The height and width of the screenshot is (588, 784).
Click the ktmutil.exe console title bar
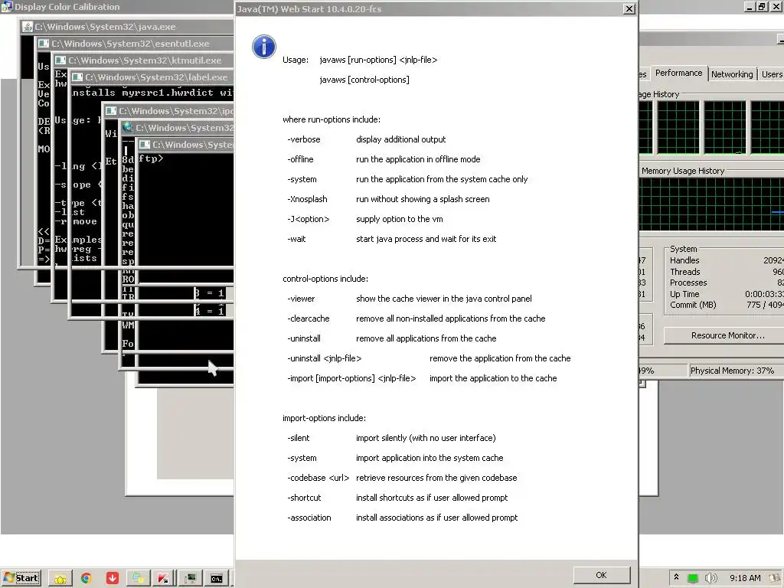[x=144, y=60]
